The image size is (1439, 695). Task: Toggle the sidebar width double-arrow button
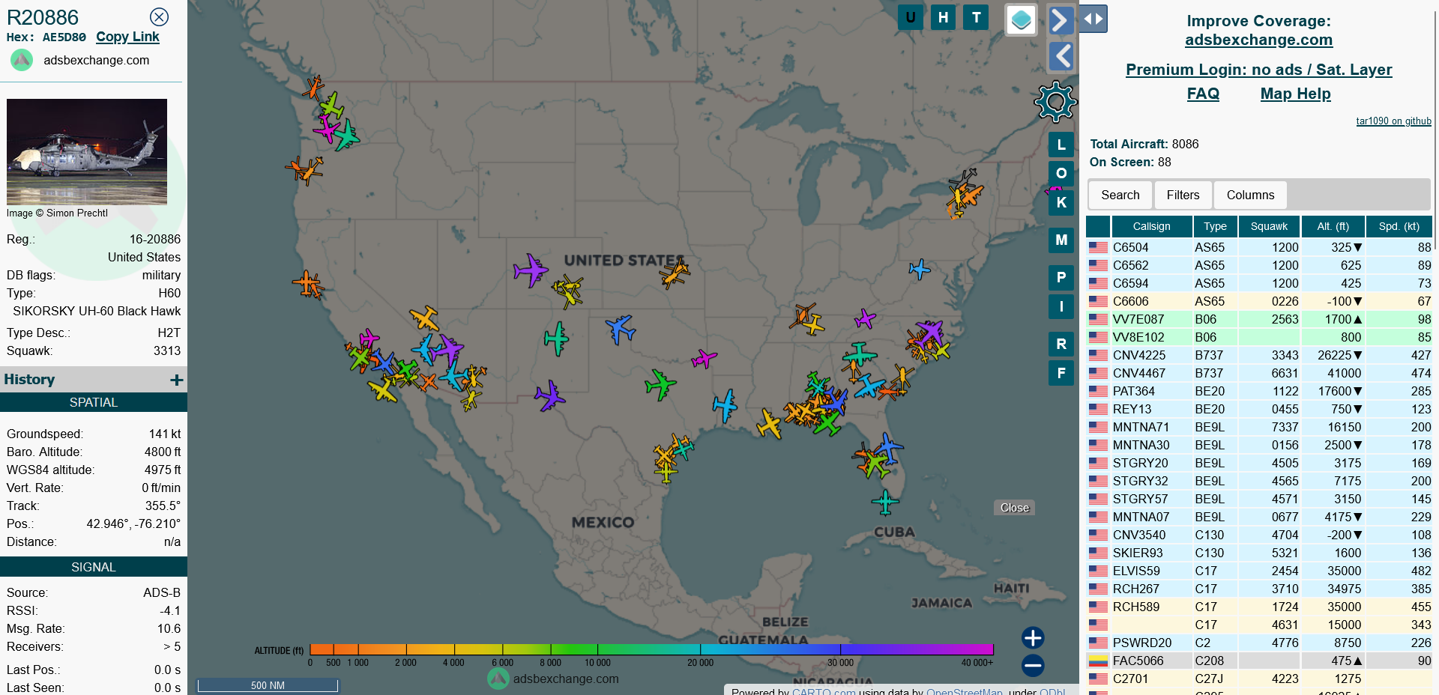click(1093, 19)
